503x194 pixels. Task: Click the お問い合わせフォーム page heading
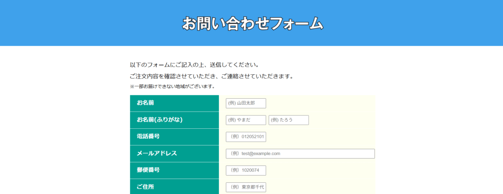[253, 23]
